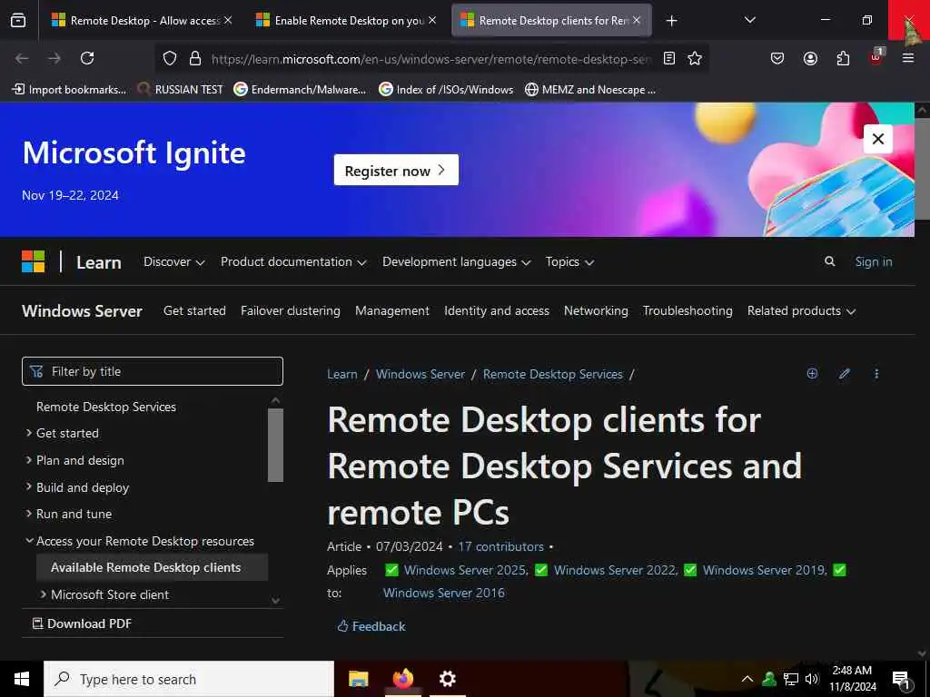Open the uBlock Origin extension icon
Viewport: 930px width, 697px height.
[x=876, y=57]
